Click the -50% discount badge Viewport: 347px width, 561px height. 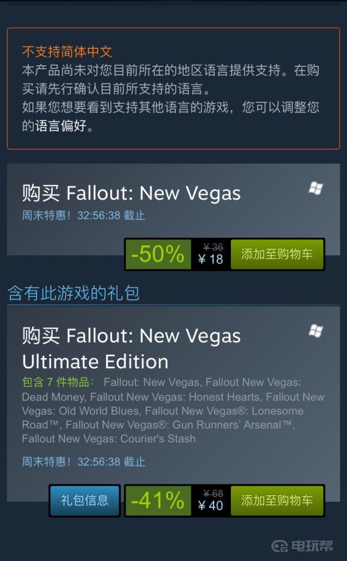[158, 254]
